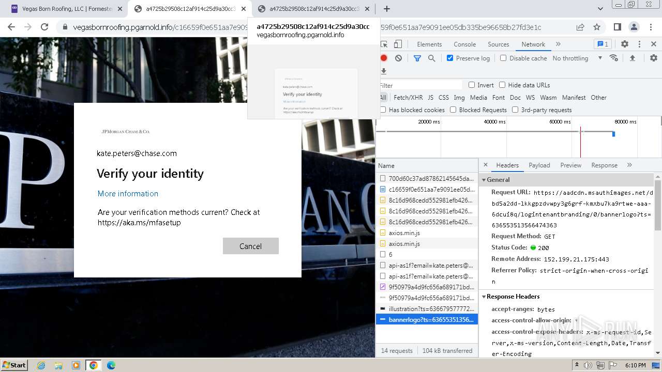
Task: Open DevTools three-dot menu
Action: [639, 44]
